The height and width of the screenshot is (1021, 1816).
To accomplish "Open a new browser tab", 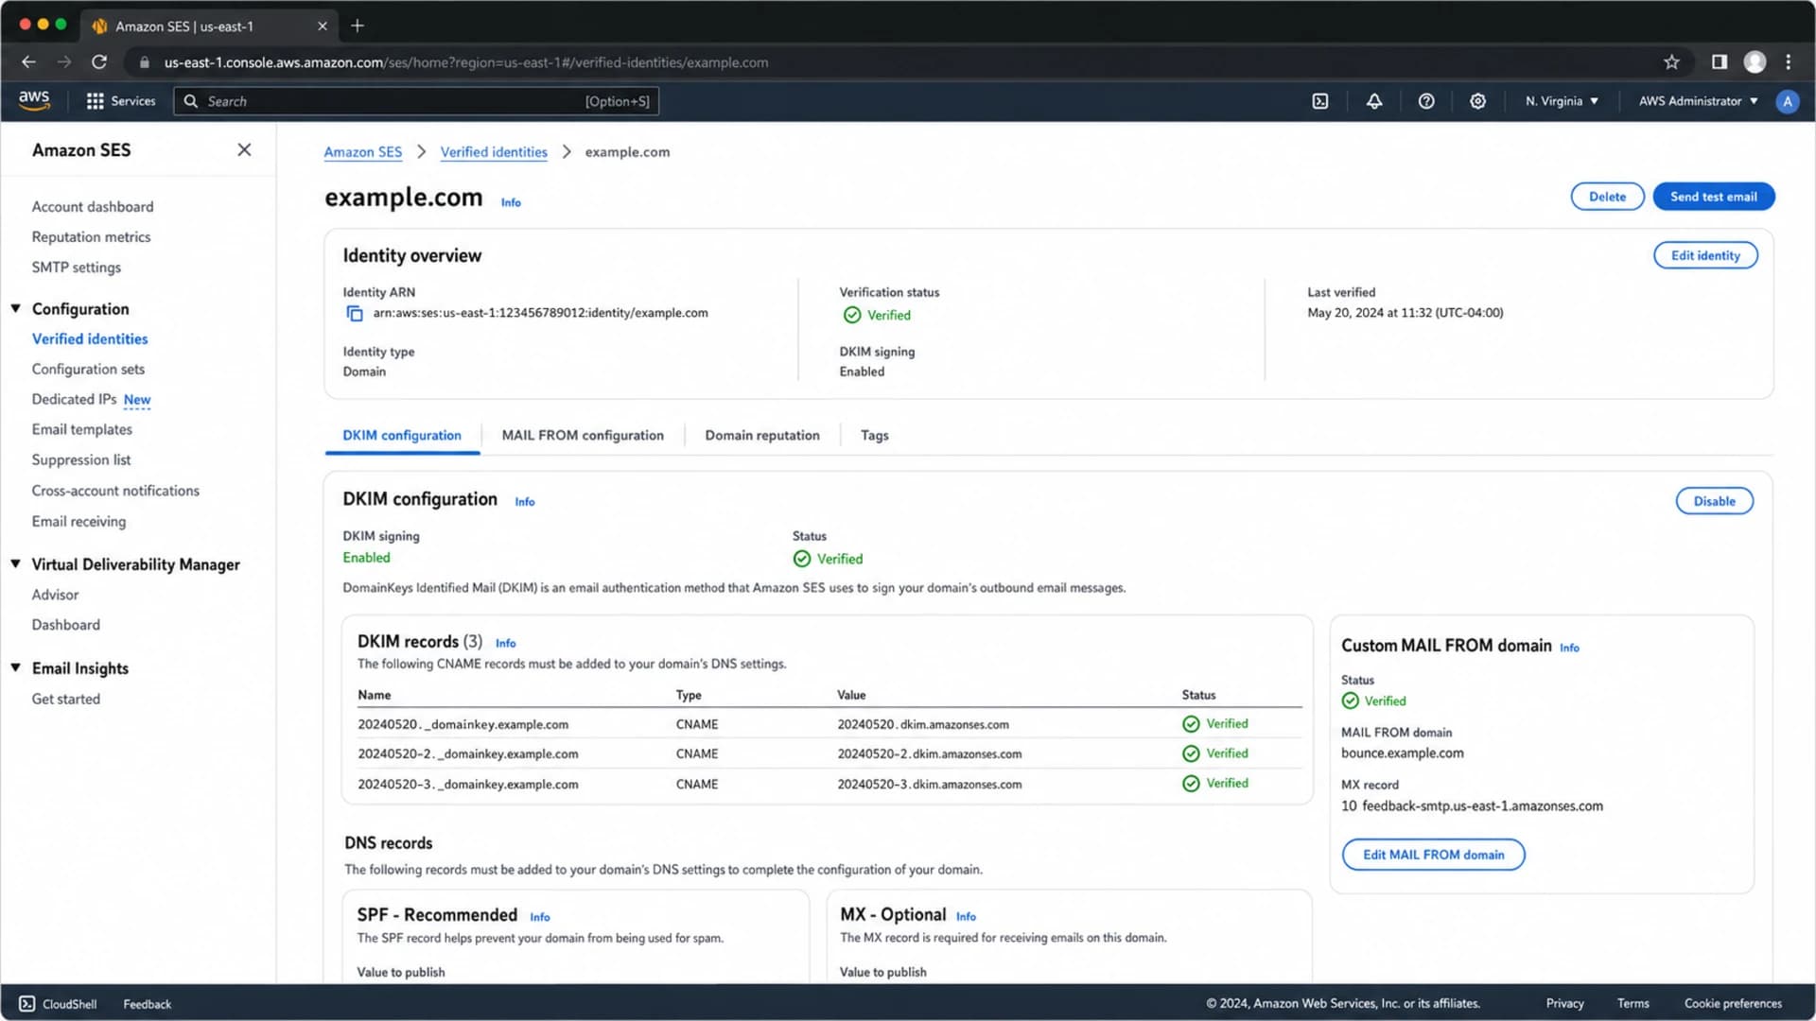I will pos(358,26).
